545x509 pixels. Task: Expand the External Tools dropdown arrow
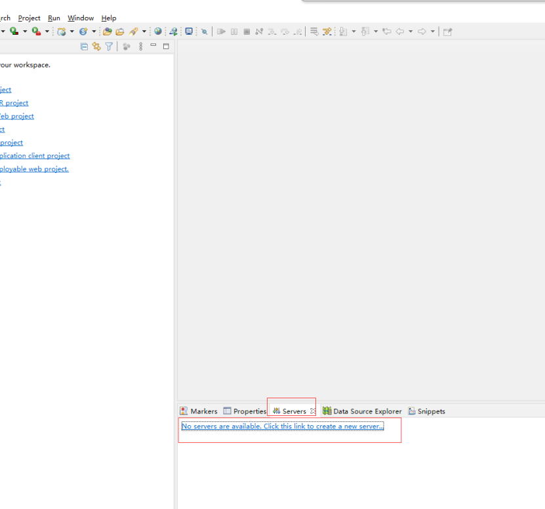[x=47, y=31]
